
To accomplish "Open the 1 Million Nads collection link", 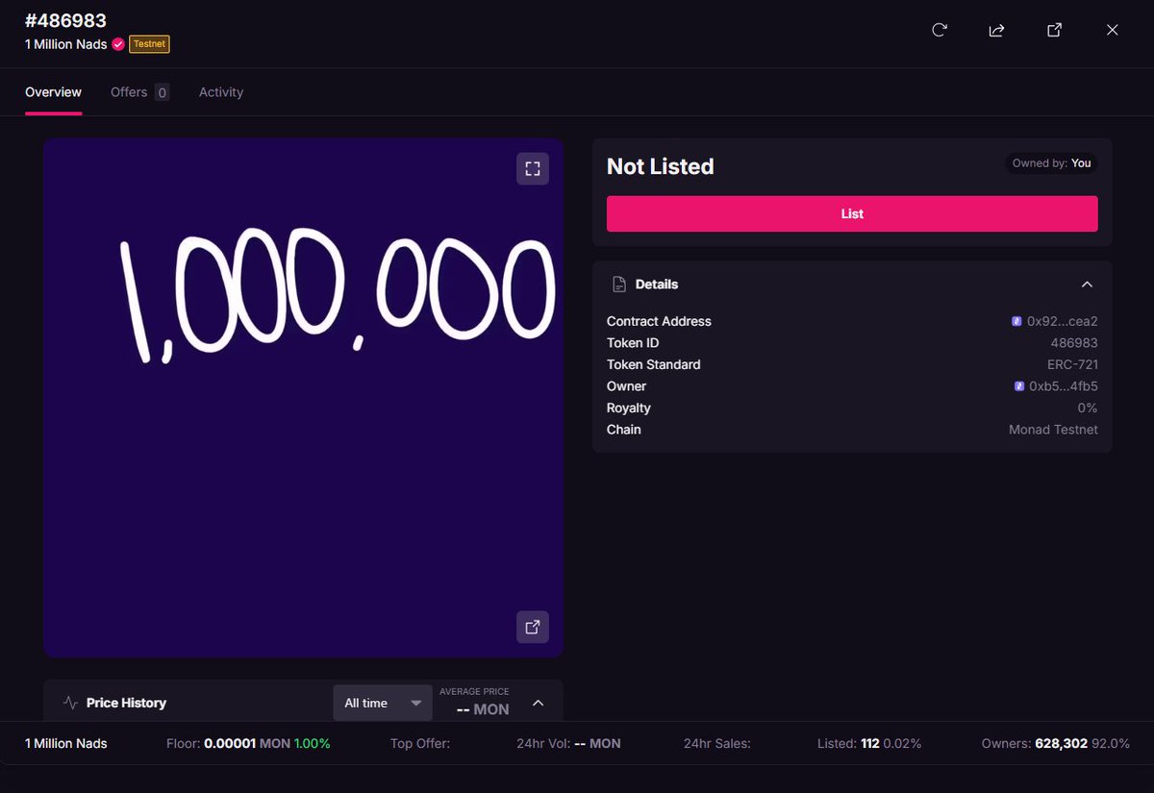I will [x=66, y=44].
